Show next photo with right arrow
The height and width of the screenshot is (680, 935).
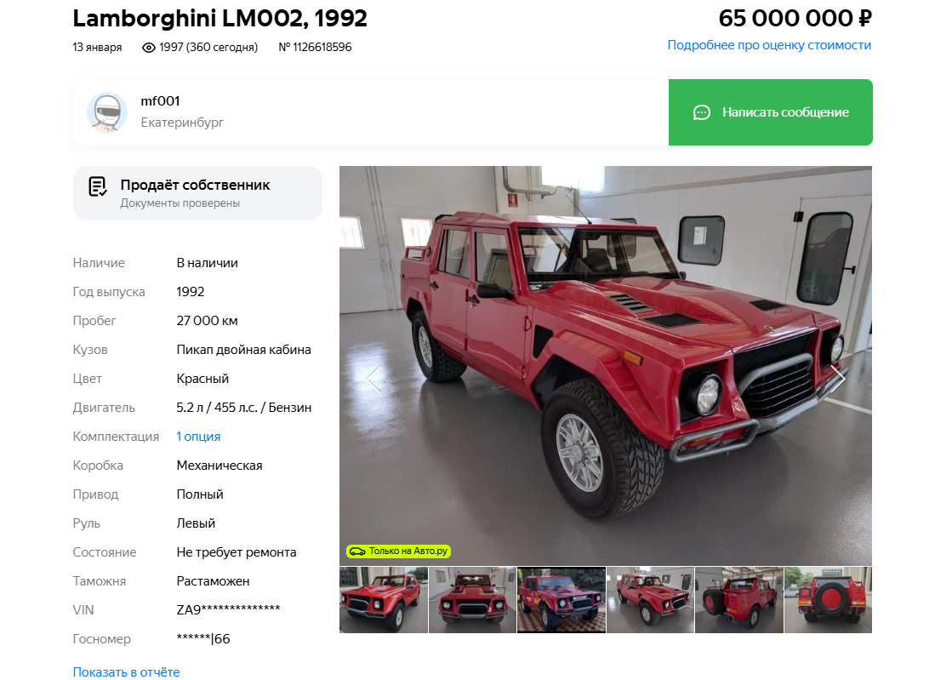(x=838, y=379)
